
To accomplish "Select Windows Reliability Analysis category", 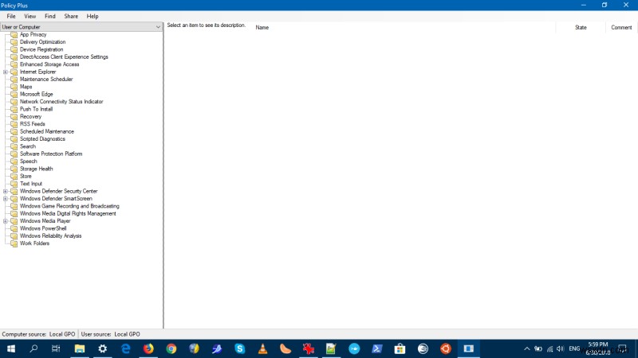I will pyautogui.click(x=50, y=235).
